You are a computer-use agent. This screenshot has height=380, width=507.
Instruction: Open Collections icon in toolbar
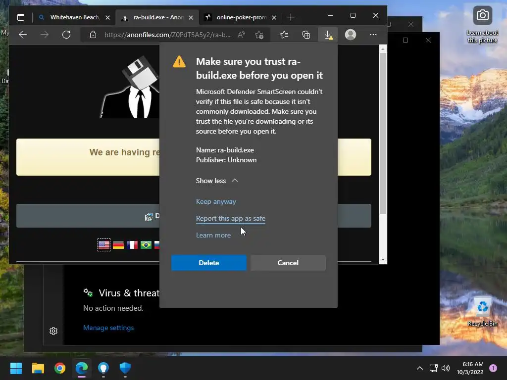306,35
